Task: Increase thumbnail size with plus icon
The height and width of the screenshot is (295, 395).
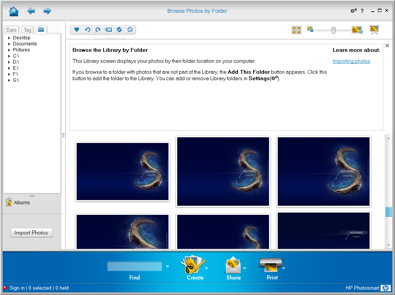Action: [357, 30]
